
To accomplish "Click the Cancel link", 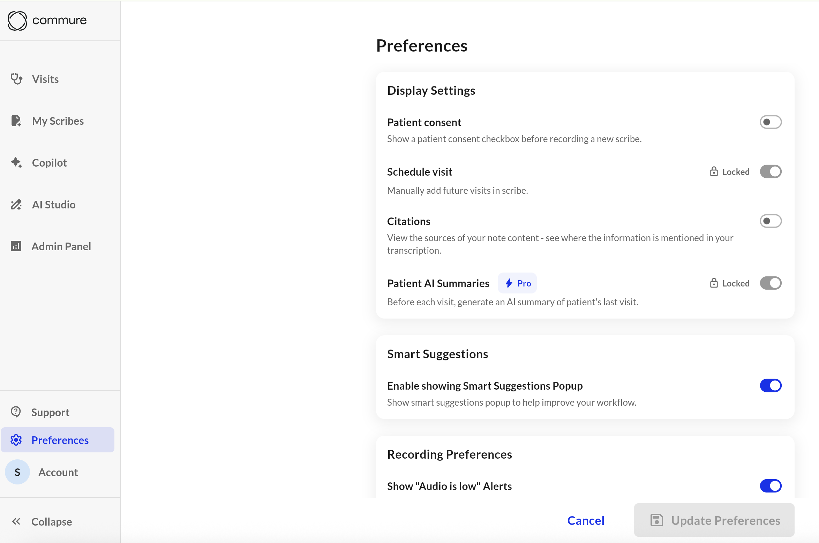I will pyautogui.click(x=586, y=520).
